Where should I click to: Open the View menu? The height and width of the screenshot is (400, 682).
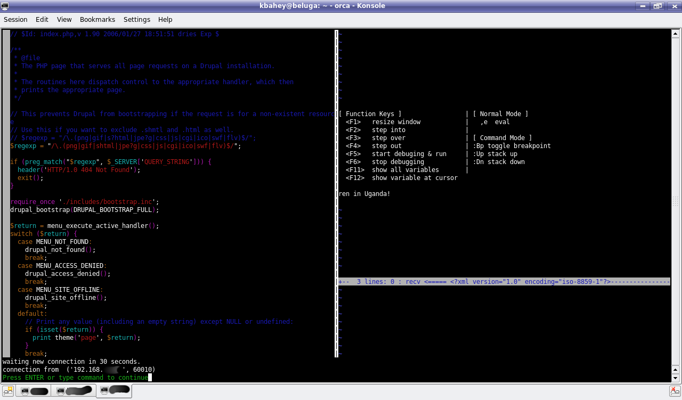click(64, 19)
